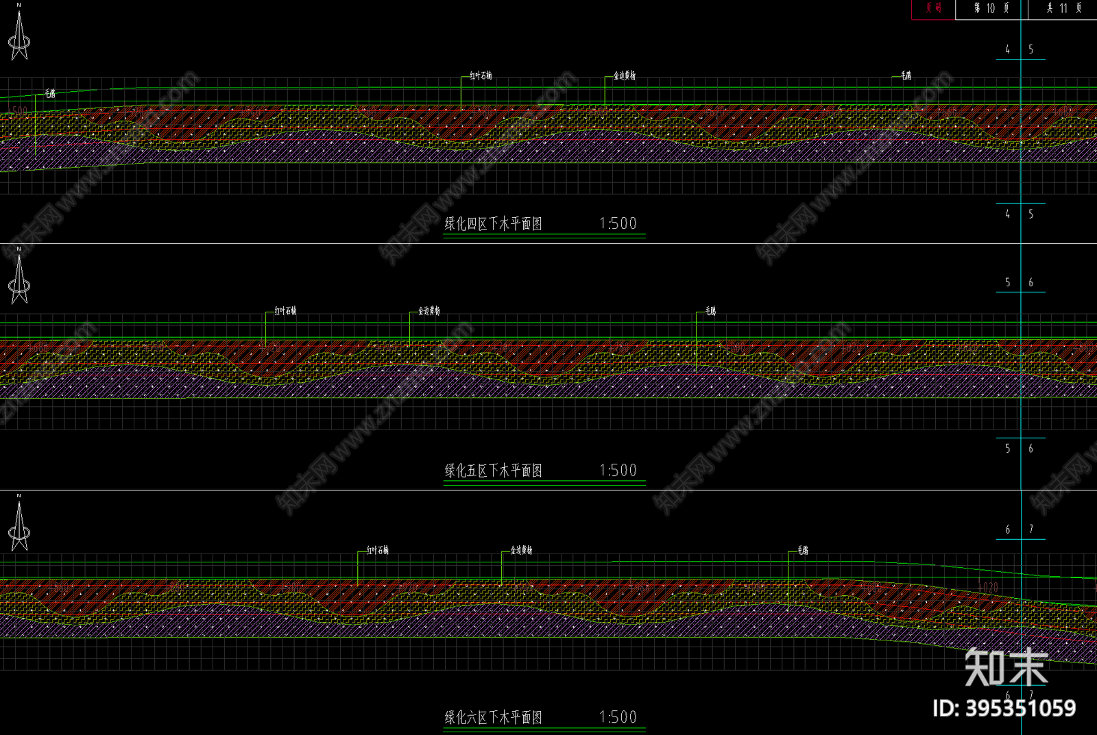The image size is (1097, 735).
Task: Click the title 绿化六区下木平面图
Action: click(494, 717)
